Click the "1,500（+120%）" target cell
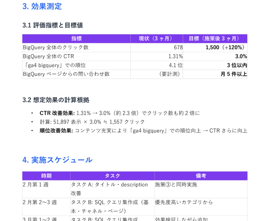Image resolution: width=273 pixels, height=221 pixels. 226,48
